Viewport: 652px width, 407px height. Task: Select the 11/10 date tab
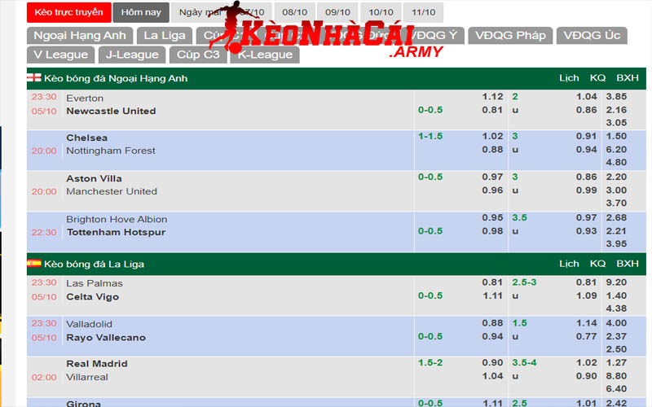[423, 12]
